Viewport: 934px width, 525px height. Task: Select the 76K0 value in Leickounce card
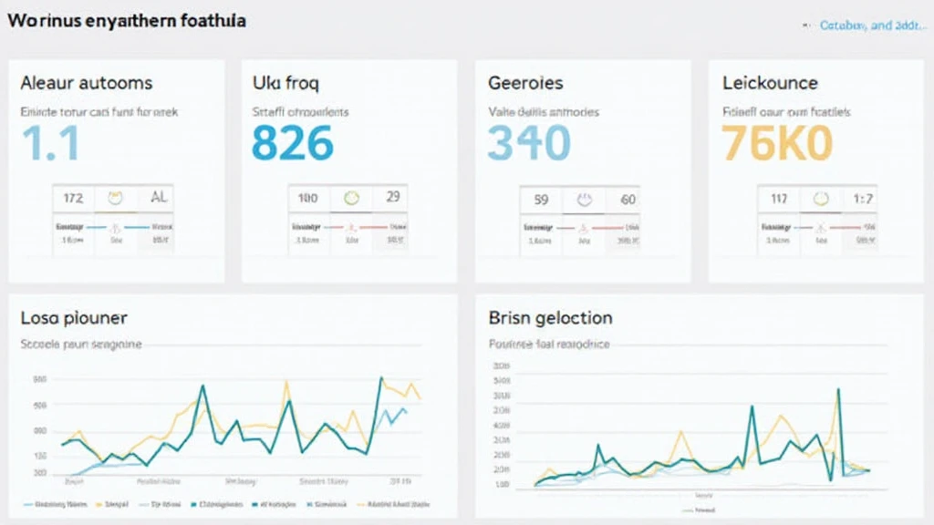tap(777, 142)
